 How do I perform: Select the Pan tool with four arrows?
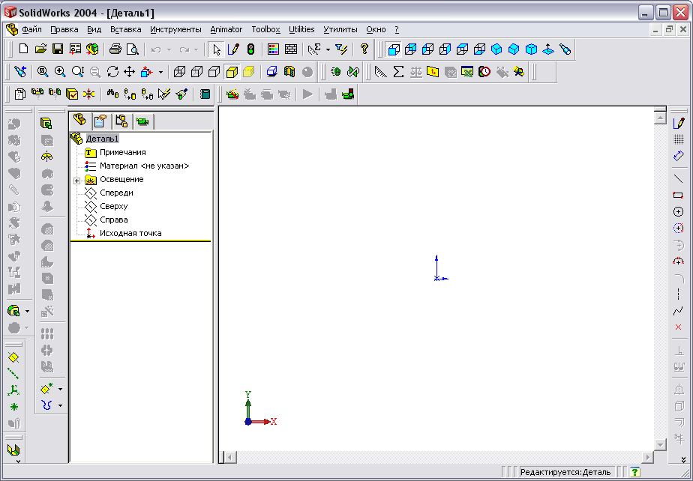click(x=129, y=72)
